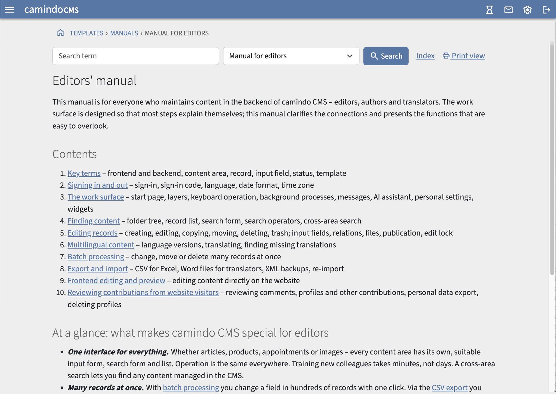Screen dimensions: 556x394
Task: Open the Templates breadcrumb
Action: 86,33
